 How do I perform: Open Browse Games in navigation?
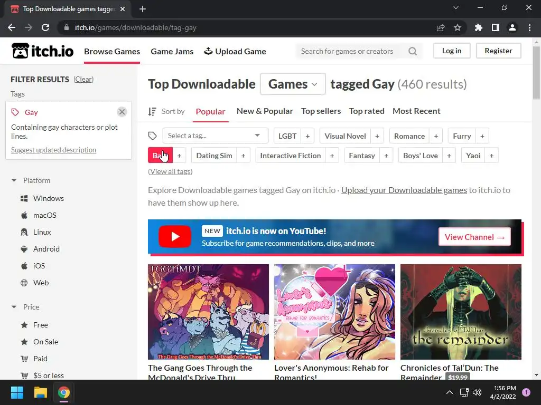point(112,51)
